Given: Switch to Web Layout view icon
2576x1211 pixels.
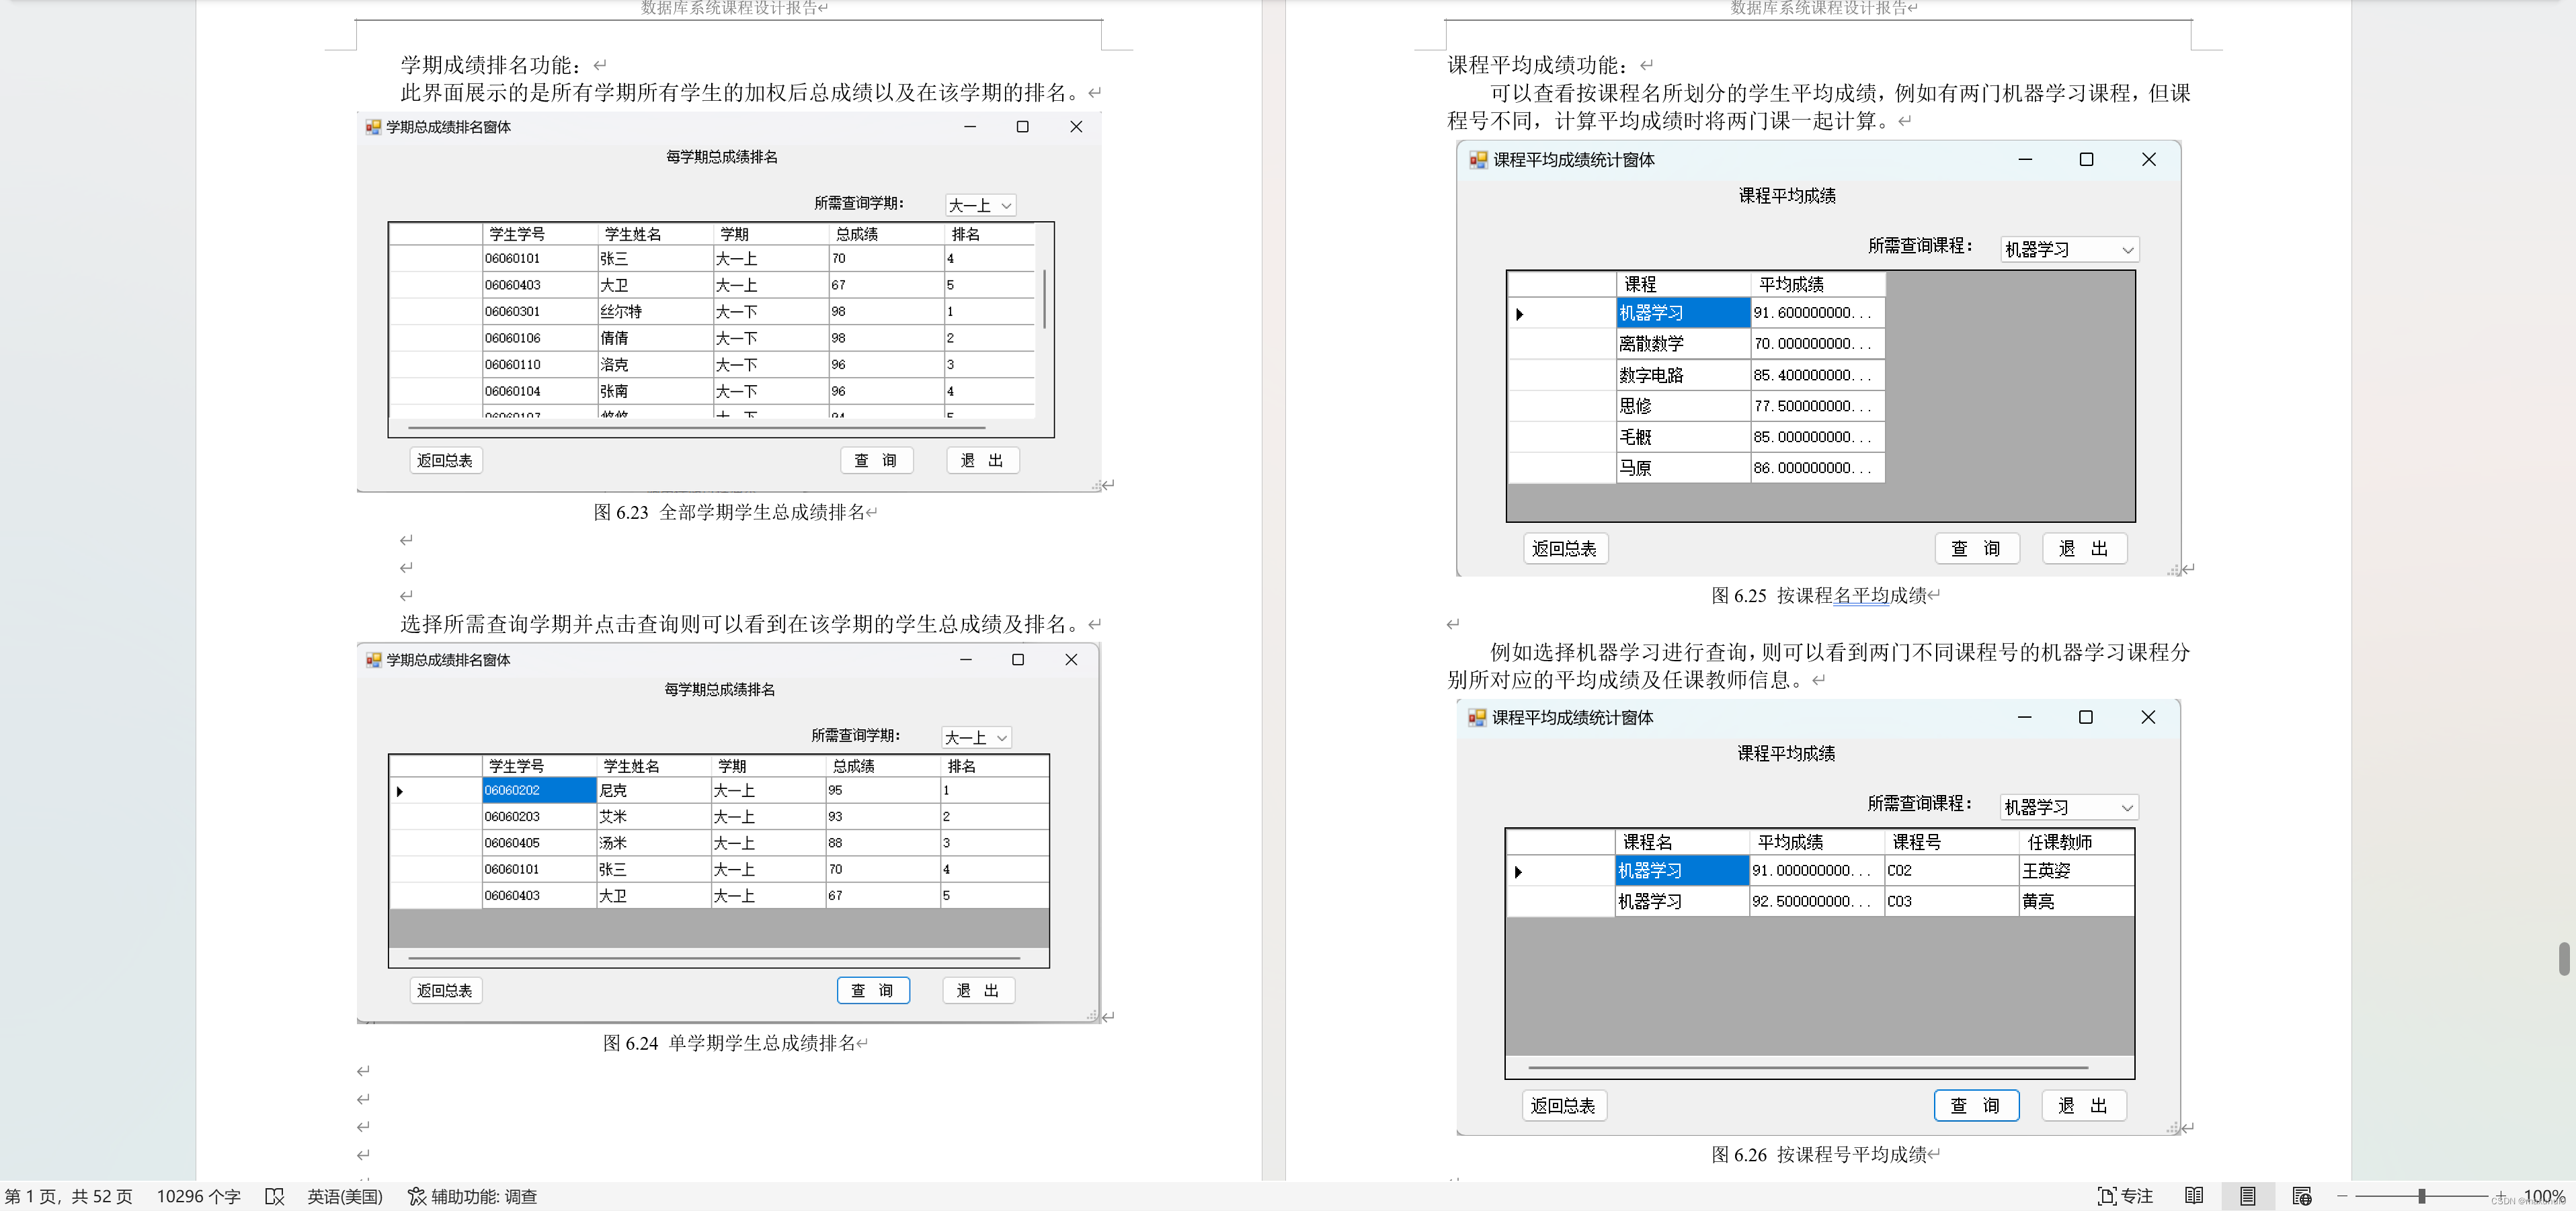Looking at the screenshot, I should (x=2301, y=1196).
